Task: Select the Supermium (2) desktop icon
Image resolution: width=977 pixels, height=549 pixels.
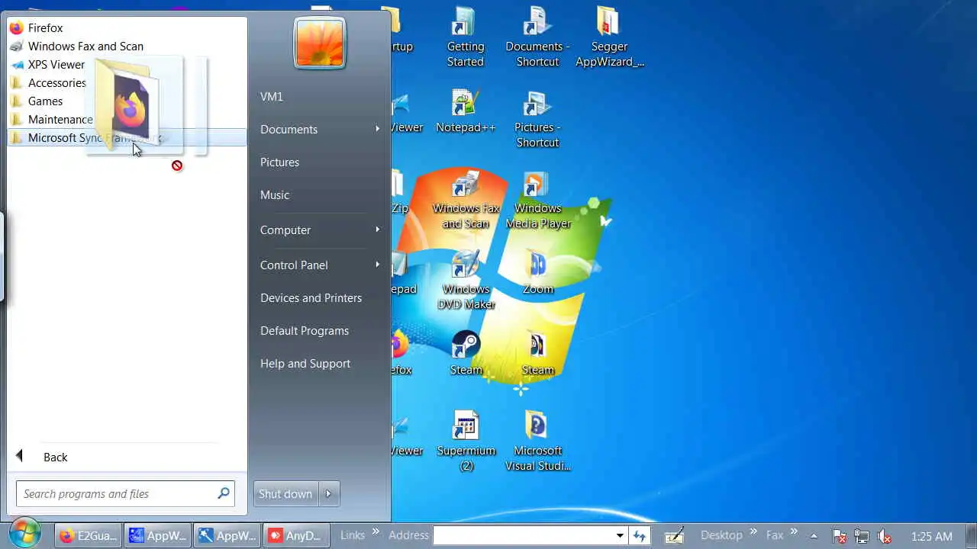Action: coord(466,442)
